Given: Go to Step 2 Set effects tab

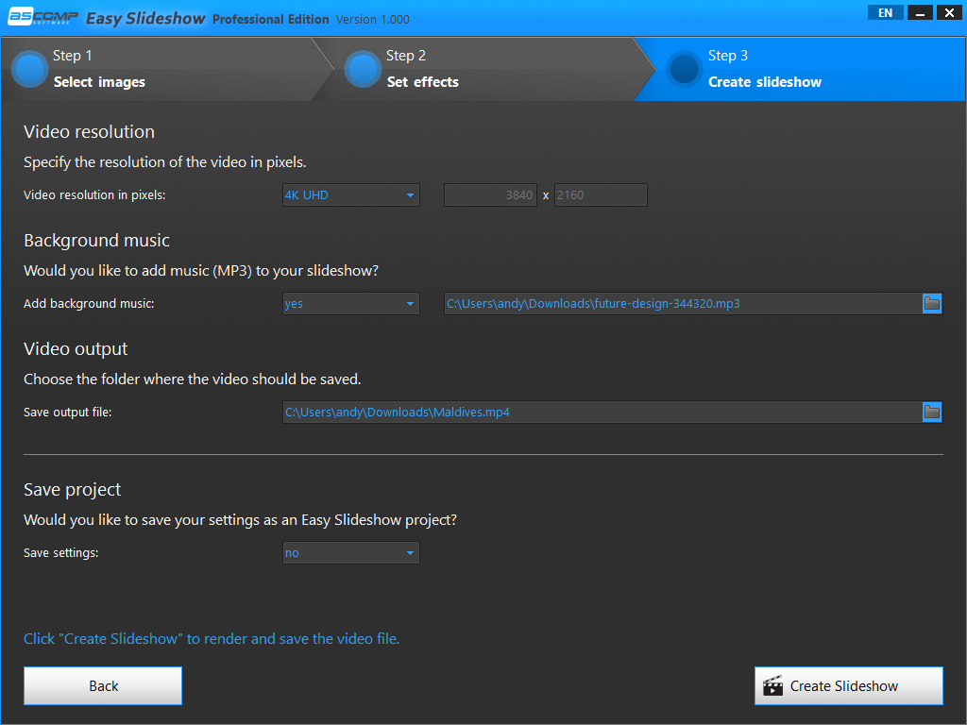Looking at the screenshot, I should [x=484, y=69].
